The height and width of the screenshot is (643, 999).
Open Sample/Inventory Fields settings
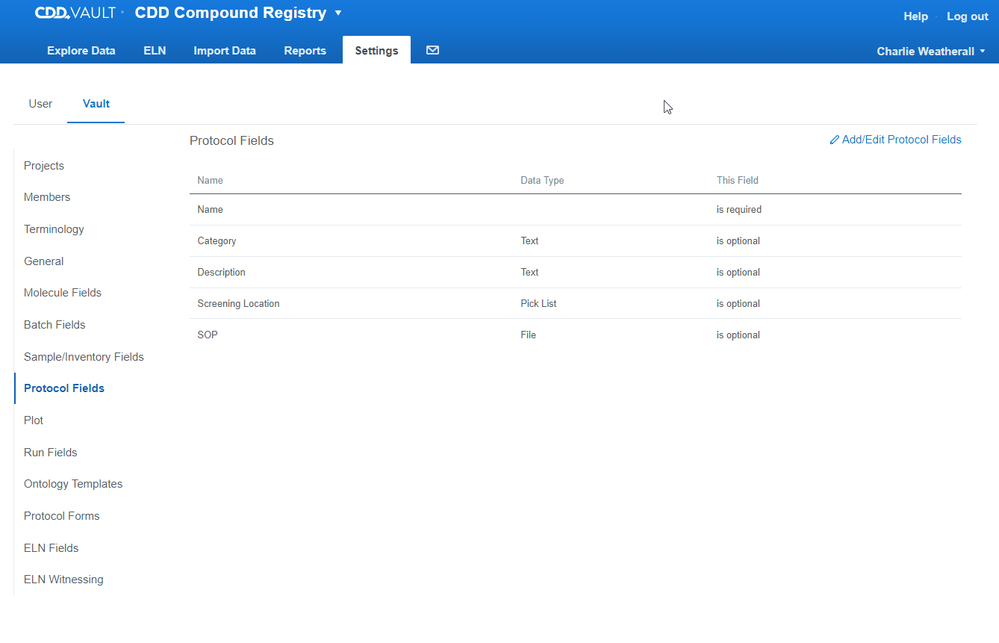(x=84, y=357)
